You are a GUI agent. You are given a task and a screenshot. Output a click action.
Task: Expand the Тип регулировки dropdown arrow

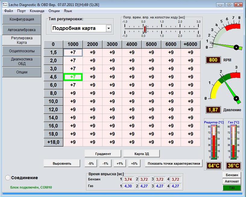point(109,28)
